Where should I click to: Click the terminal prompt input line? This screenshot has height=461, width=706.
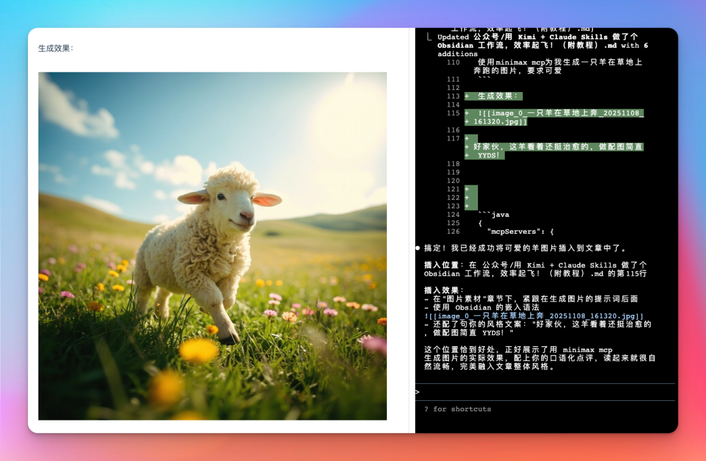pyautogui.click(x=545, y=392)
